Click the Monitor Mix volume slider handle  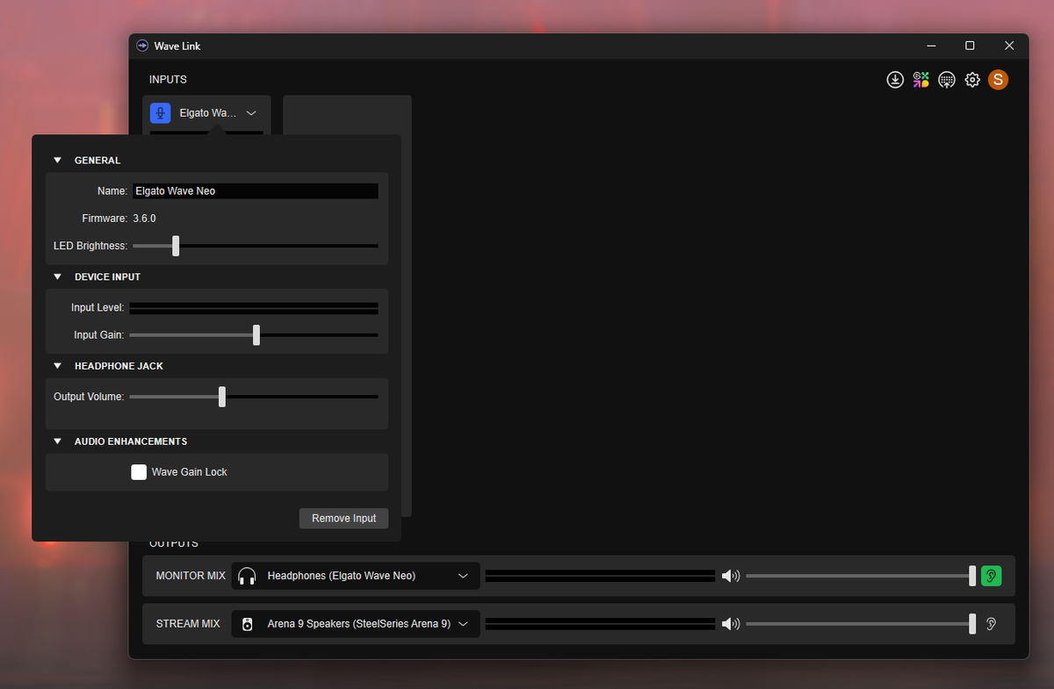click(972, 576)
